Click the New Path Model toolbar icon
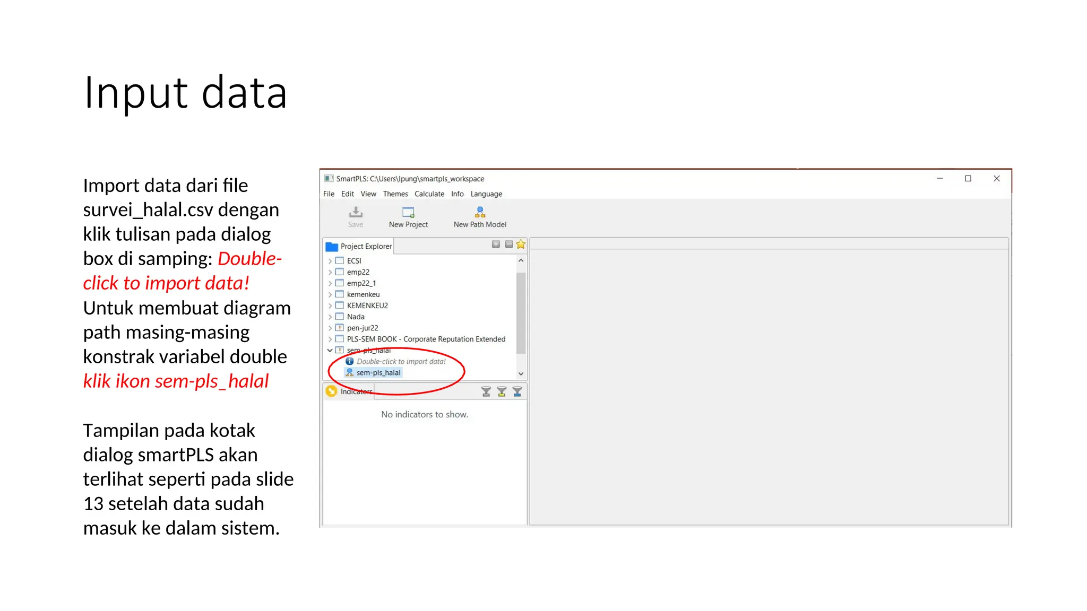 click(x=480, y=213)
